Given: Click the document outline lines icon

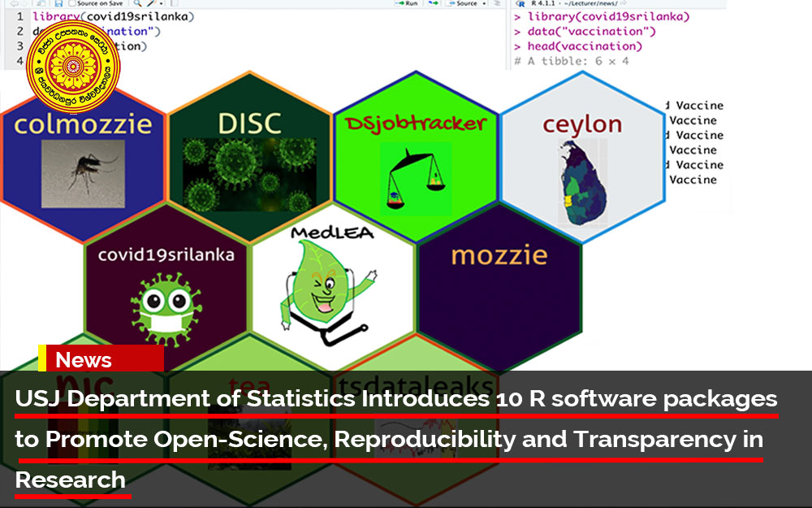Looking at the screenshot, I should (x=497, y=3).
